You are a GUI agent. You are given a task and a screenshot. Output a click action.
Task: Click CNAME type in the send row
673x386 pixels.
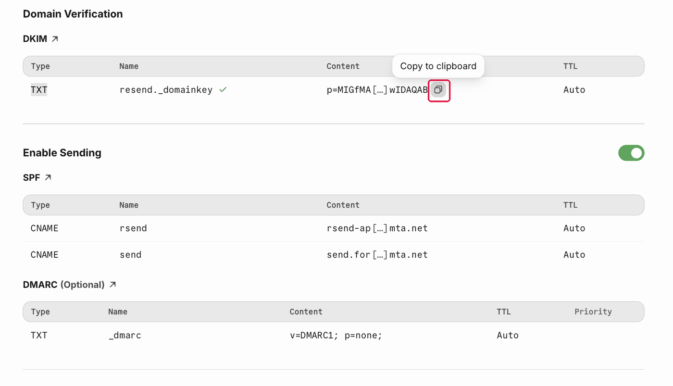coord(45,255)
